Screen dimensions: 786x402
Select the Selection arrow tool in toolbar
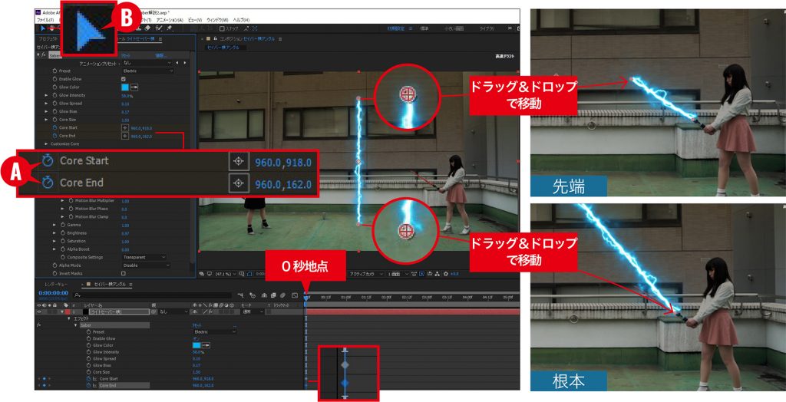[x=43, y=28]
